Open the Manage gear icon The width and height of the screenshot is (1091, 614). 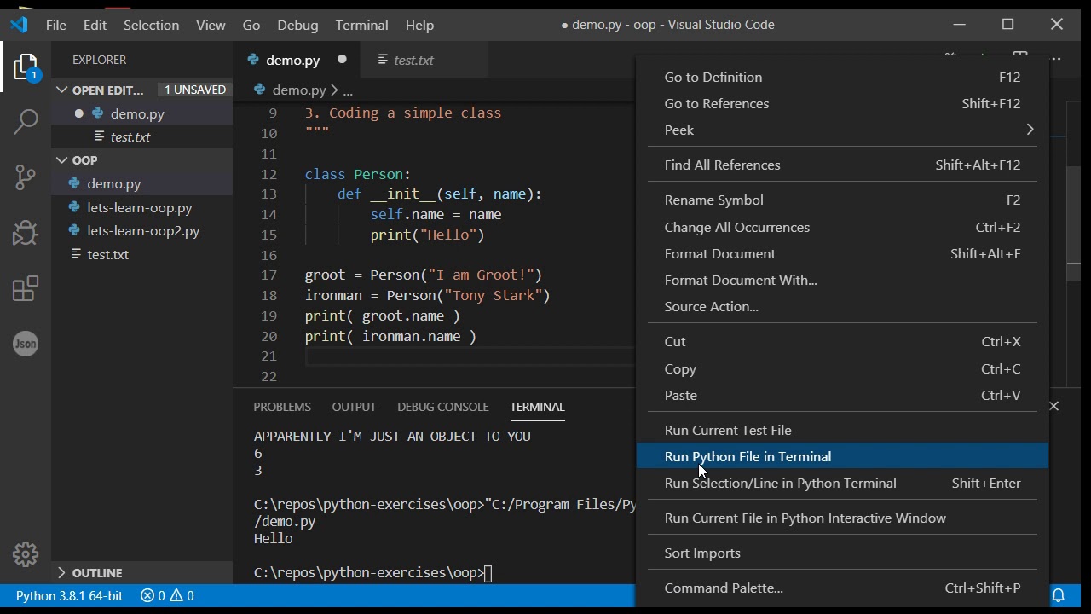point(26,554)
